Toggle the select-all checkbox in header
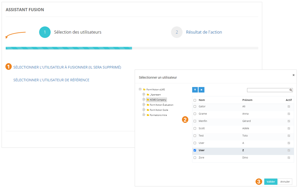Viewport: 298px width, 187px height. click(195, 100)
